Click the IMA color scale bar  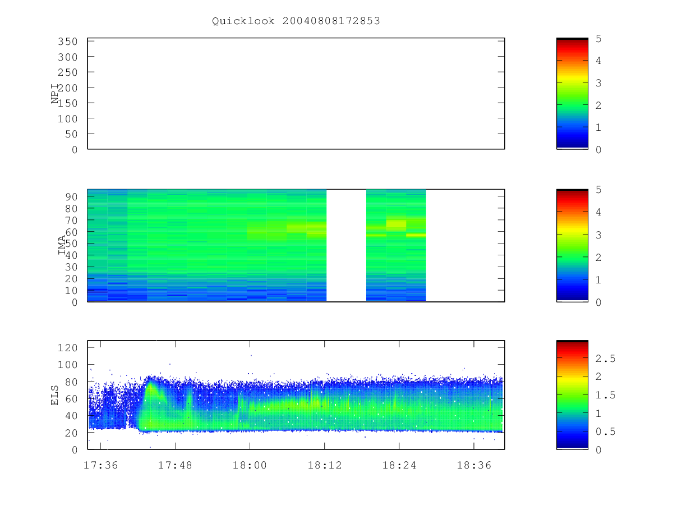pyautogui.click(x=572, y=245)
